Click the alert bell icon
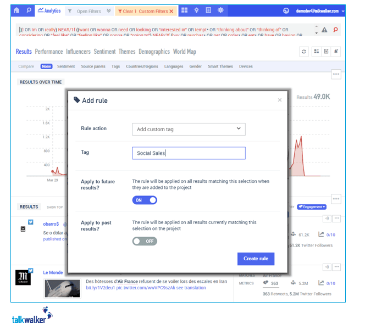The image size is (365, 330). [x=336, y=52]
